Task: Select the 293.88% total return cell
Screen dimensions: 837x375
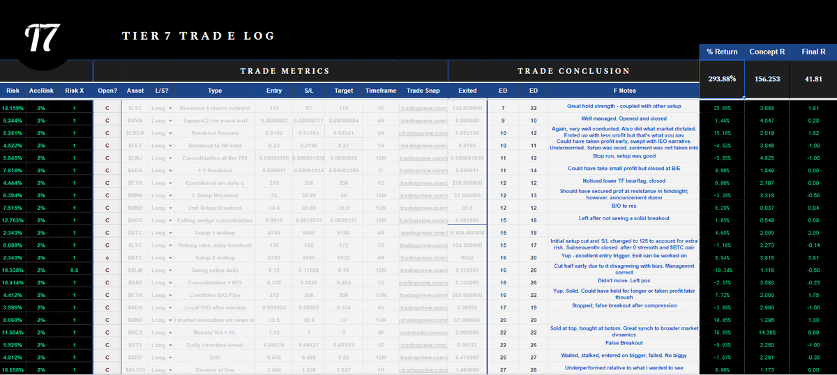Action: point(722,79)
